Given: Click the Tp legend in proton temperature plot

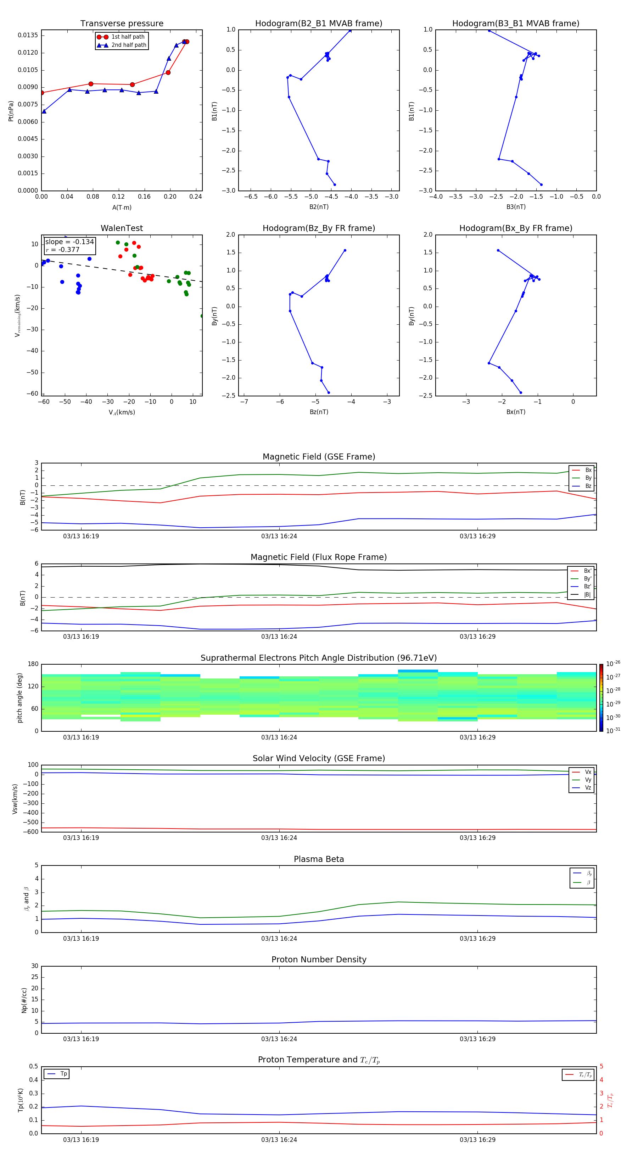Looking at the screenshot, I should point(57,1074).
